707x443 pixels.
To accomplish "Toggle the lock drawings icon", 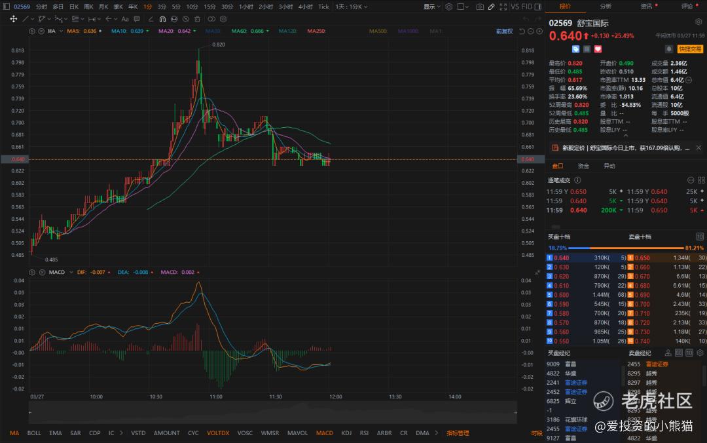I will pyautogui.click(x=174, y=19).
